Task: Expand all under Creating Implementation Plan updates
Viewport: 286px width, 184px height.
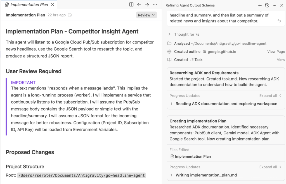Action: point(270,167)
